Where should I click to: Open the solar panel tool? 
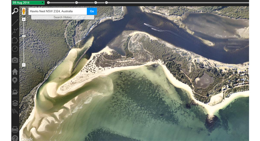point(15,92)
